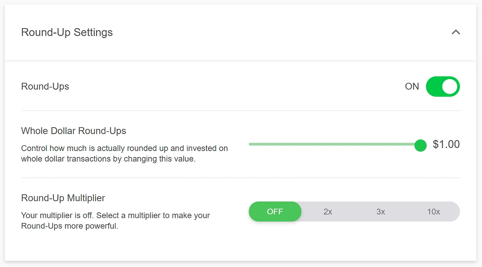
Task: Set the multiplier to 10x
Action: coord(433,212)
